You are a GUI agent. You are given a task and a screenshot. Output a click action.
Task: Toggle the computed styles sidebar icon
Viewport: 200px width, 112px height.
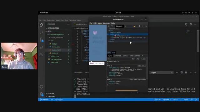144,59
